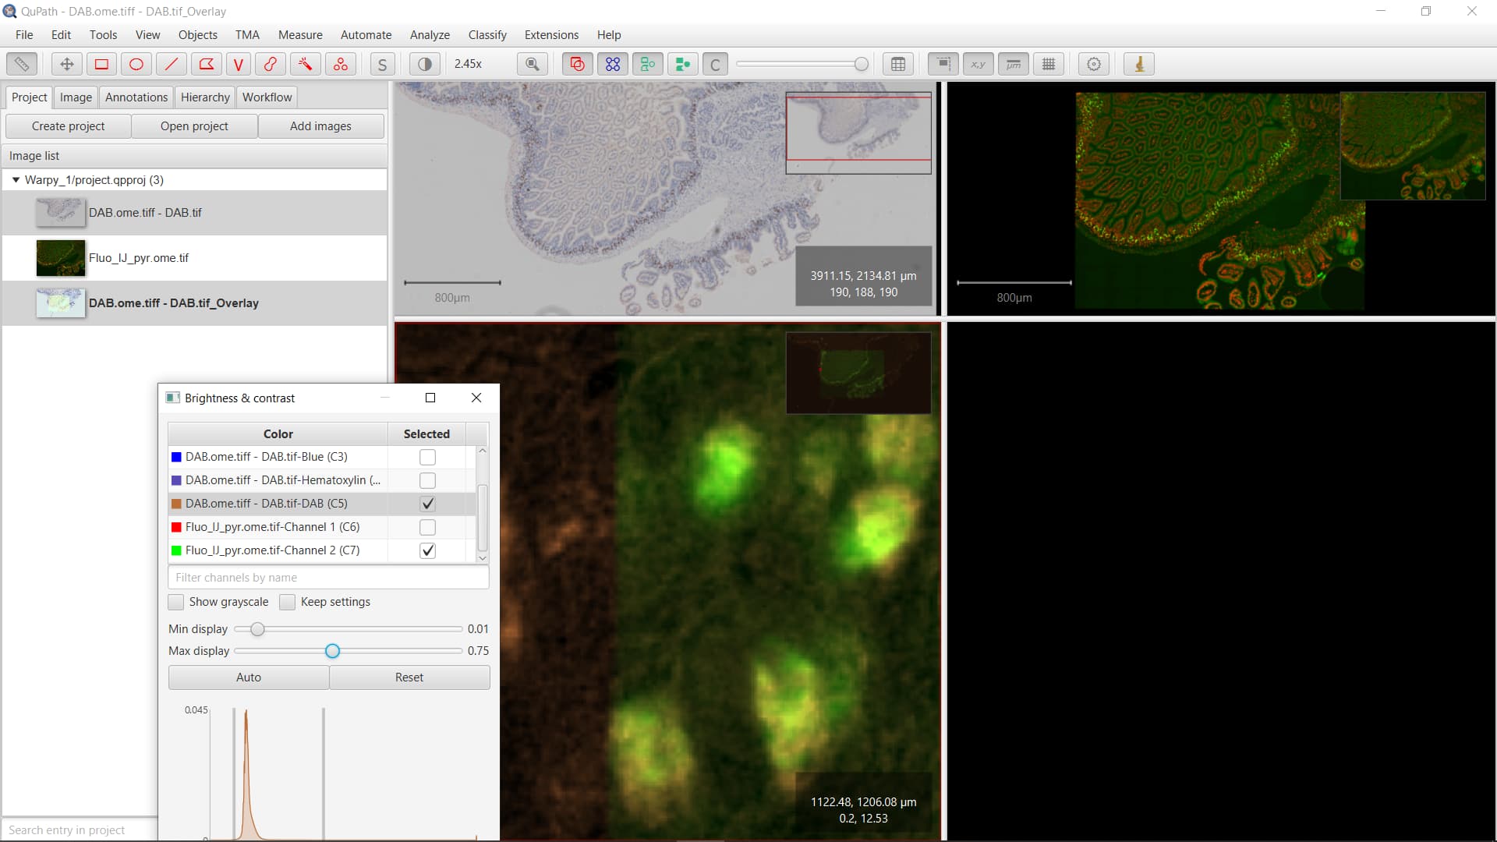Screen dimensions: 1497x842
Task: Select the Rectangle annotation tool
Action: tap(101, 64)
